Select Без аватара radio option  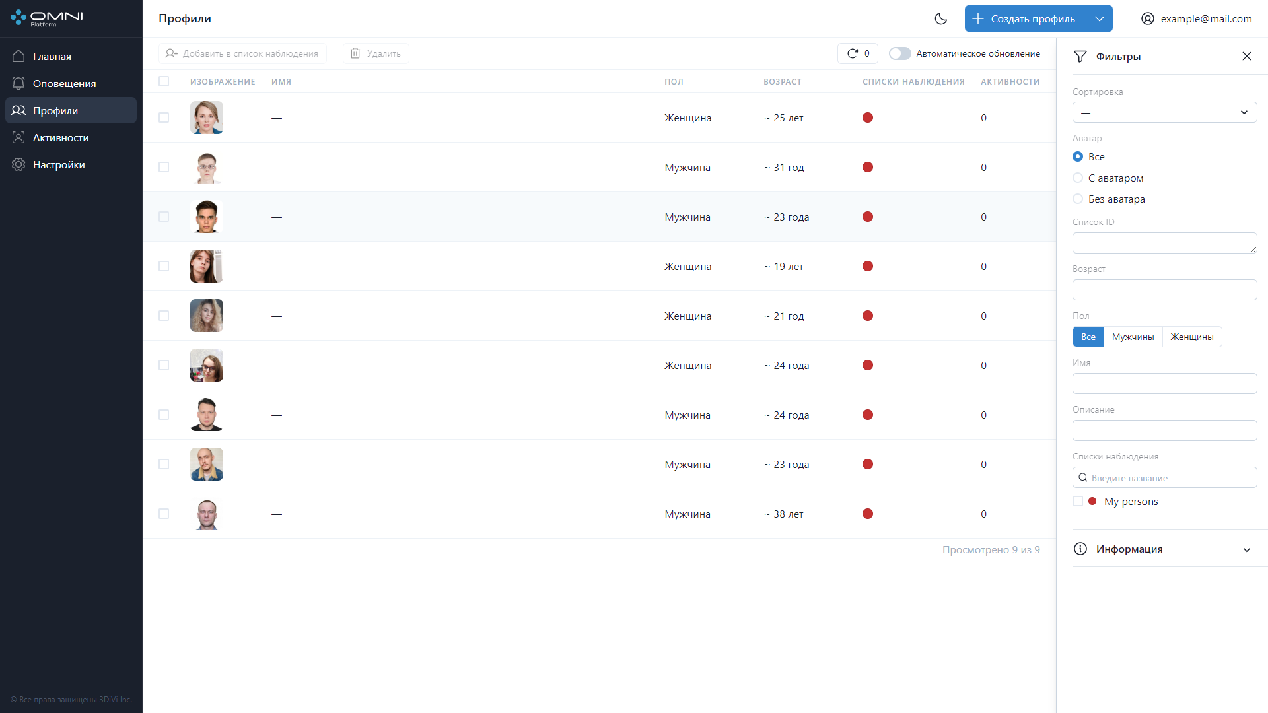[x=1078, y=199]
